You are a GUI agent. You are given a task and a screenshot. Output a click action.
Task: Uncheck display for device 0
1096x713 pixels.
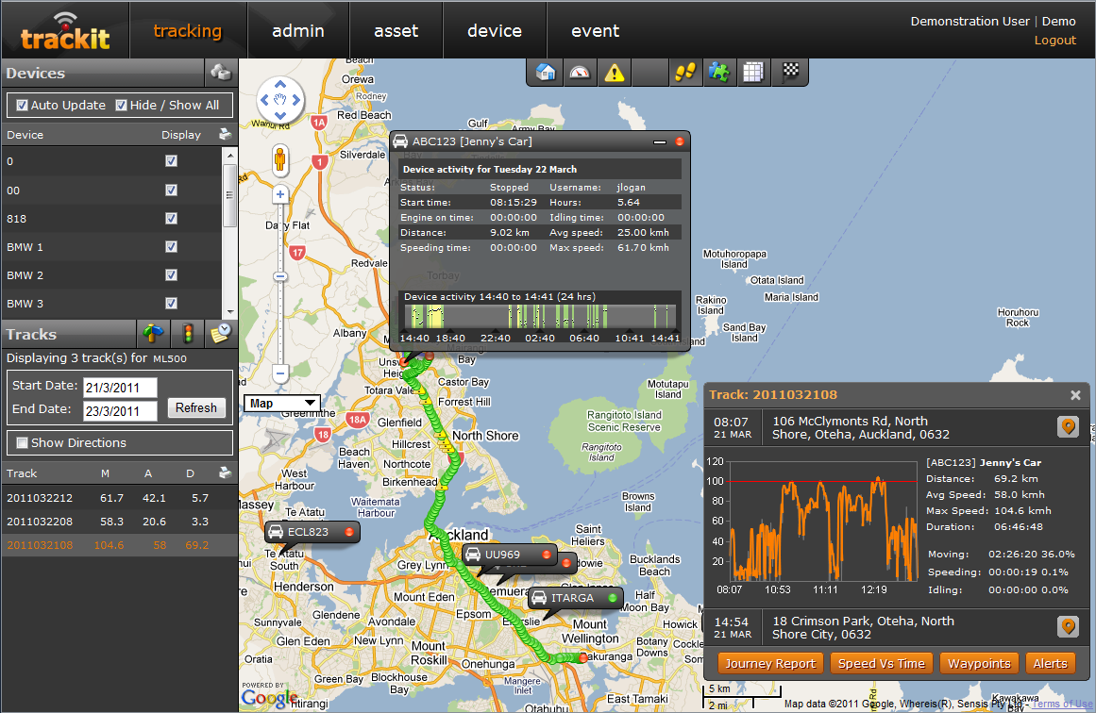[x=171, y=161]
